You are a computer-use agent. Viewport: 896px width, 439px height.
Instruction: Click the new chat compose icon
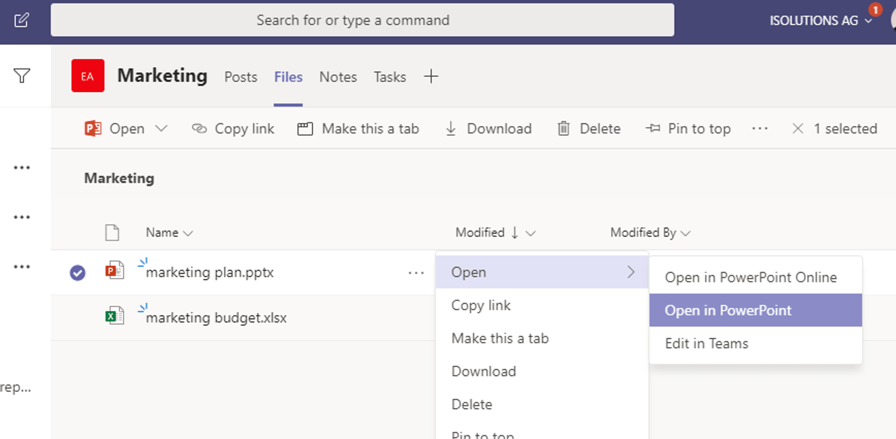[21, 20]
